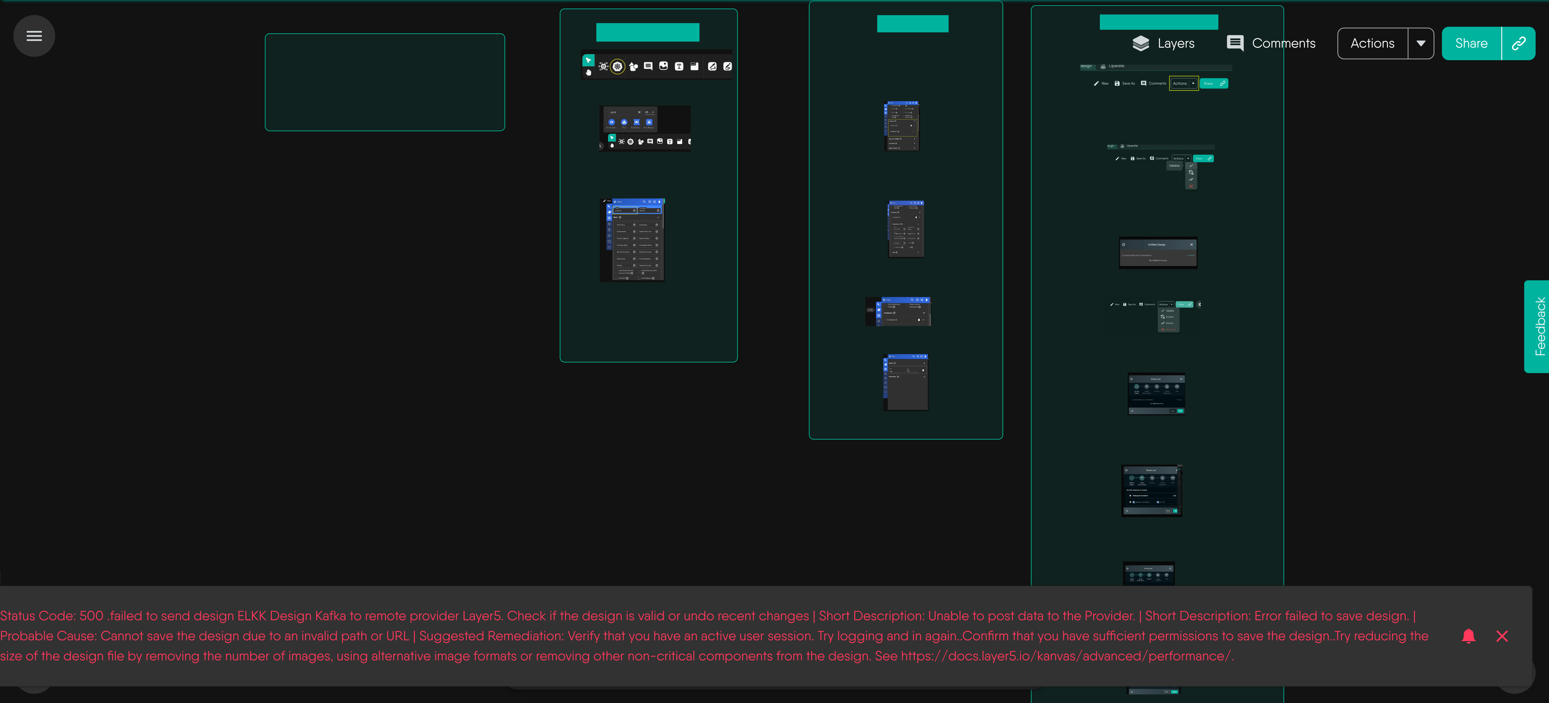Select the Untitled Design validation dialog image

(x=1158, y=252)
